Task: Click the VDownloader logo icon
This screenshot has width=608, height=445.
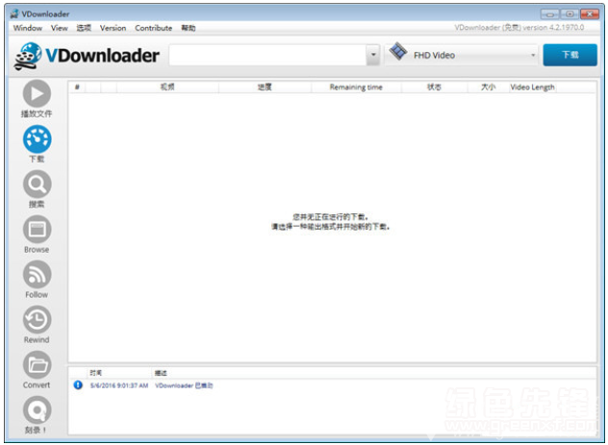Action: pos(28,56)
